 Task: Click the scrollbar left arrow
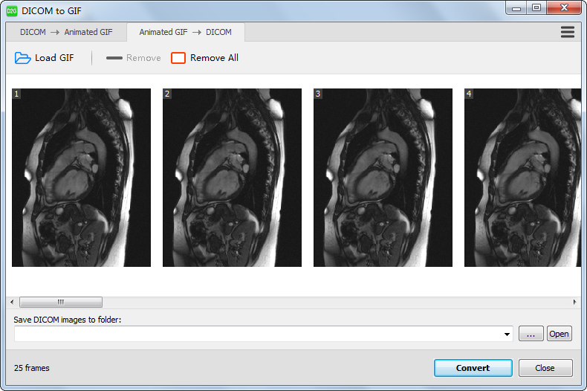(x=12, y=302)
